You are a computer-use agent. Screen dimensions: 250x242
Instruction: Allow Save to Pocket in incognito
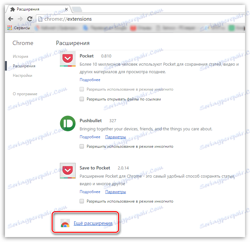(82, 201)
